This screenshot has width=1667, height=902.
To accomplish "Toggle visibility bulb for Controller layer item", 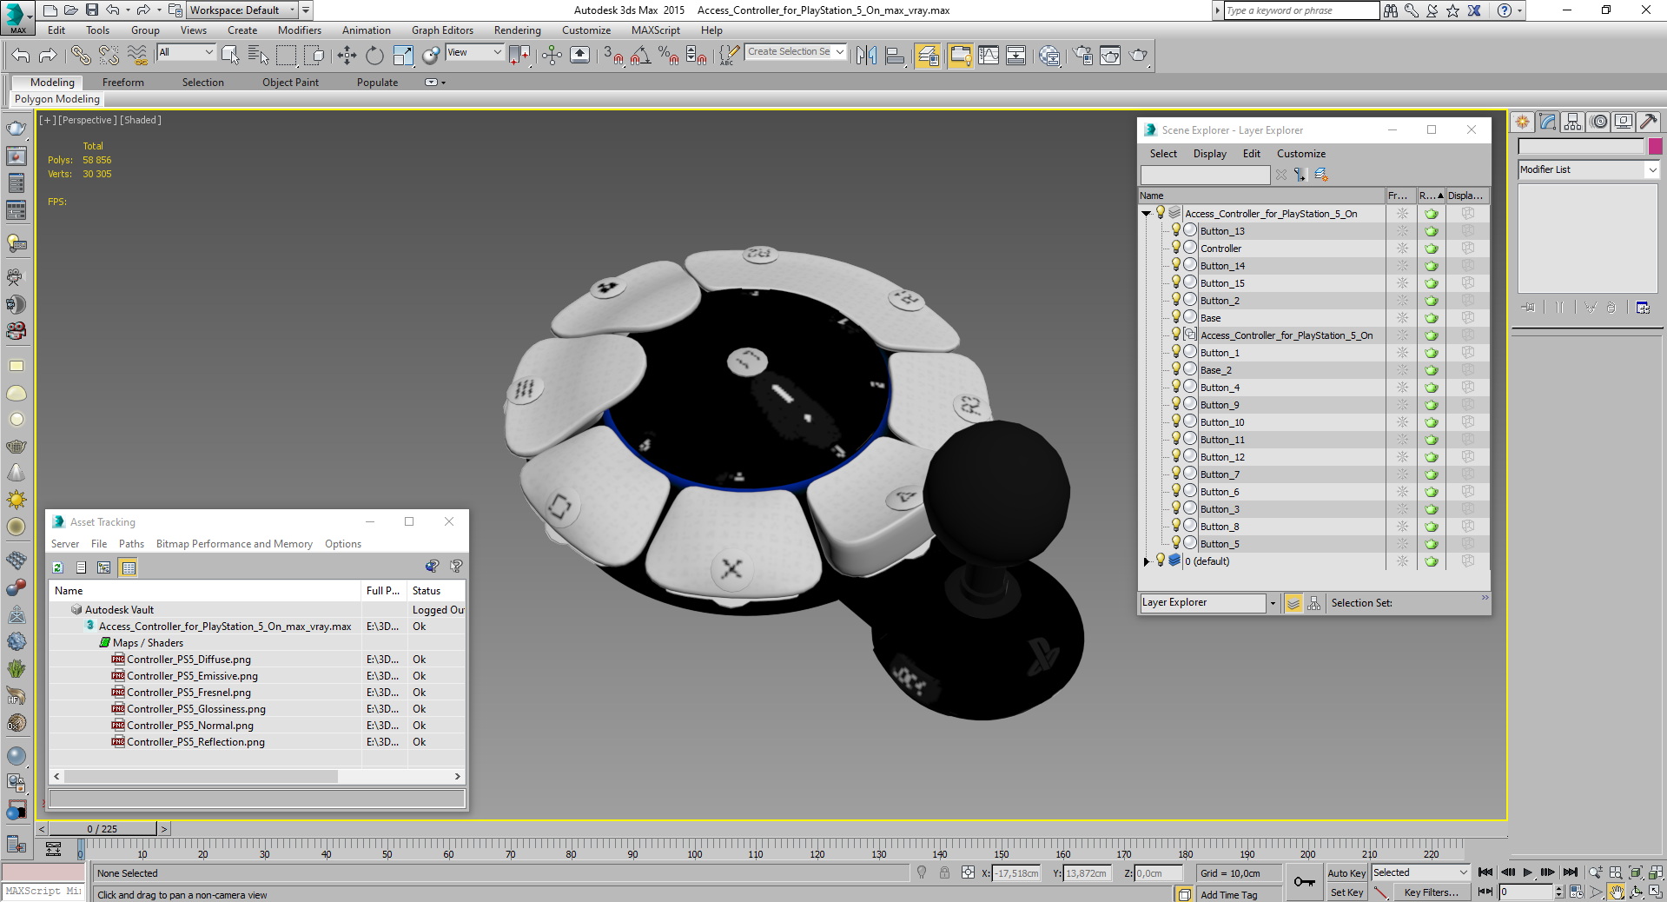I will (x=1176, y=248).
